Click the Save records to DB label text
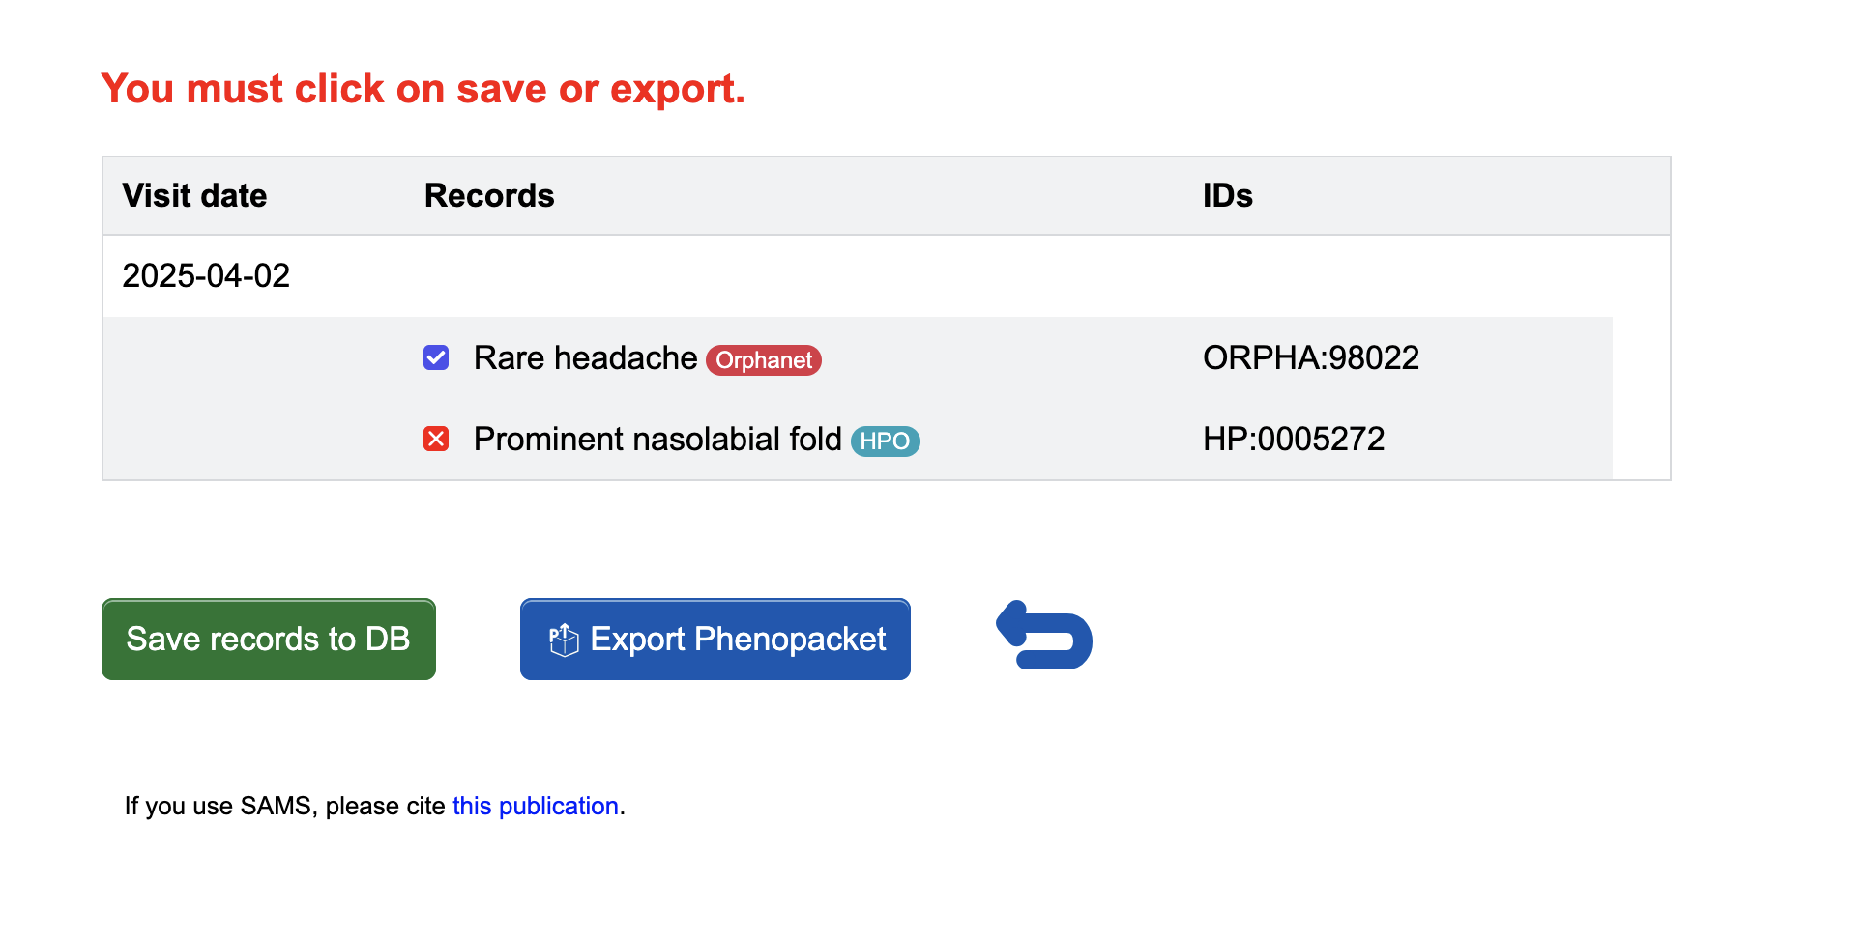The width and height of the screenshot is (1868, 939). pos(269,640)
